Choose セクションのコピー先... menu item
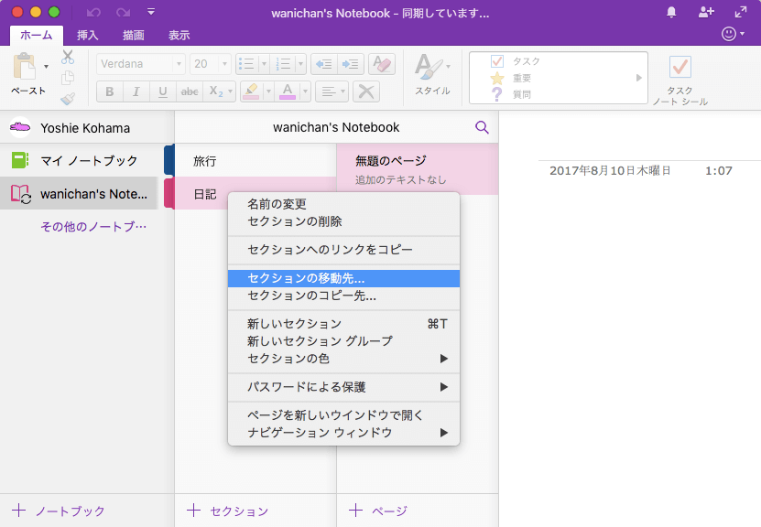The image size is (761, 527). click(343, 296)
